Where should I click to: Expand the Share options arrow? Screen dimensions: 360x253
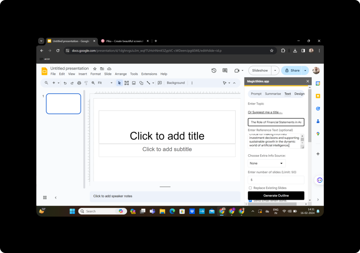pos(305,70)
